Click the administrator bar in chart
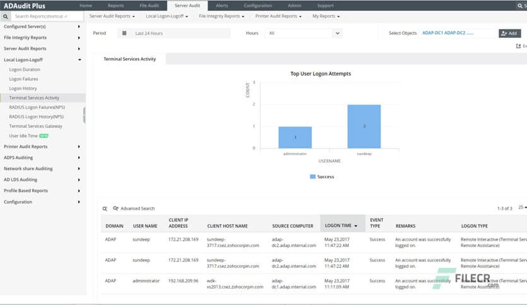The image size is (527, 305). 295,137
